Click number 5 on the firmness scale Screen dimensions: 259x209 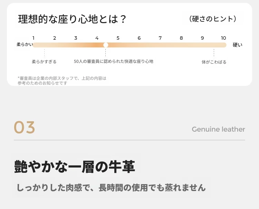tap(118, 38)
